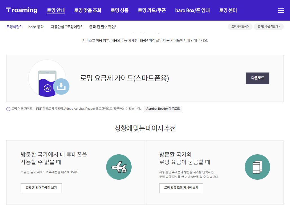
Task: Click the T roaming logo
Action: pyautogui.click(x=21, y=10)
